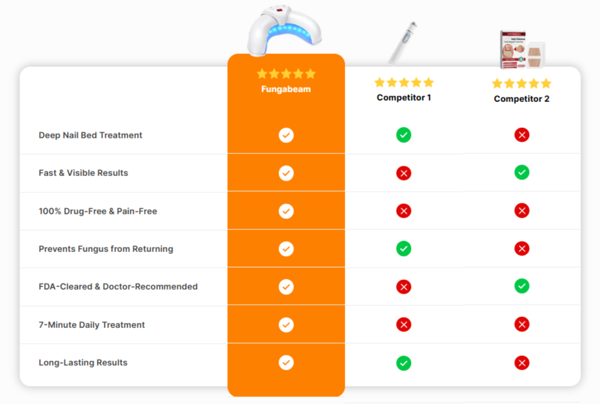Click Fungabeam's Long-Lasting Results checkmark
The width and height of the screenshot is (600, 404).
[x=286, y=362]
